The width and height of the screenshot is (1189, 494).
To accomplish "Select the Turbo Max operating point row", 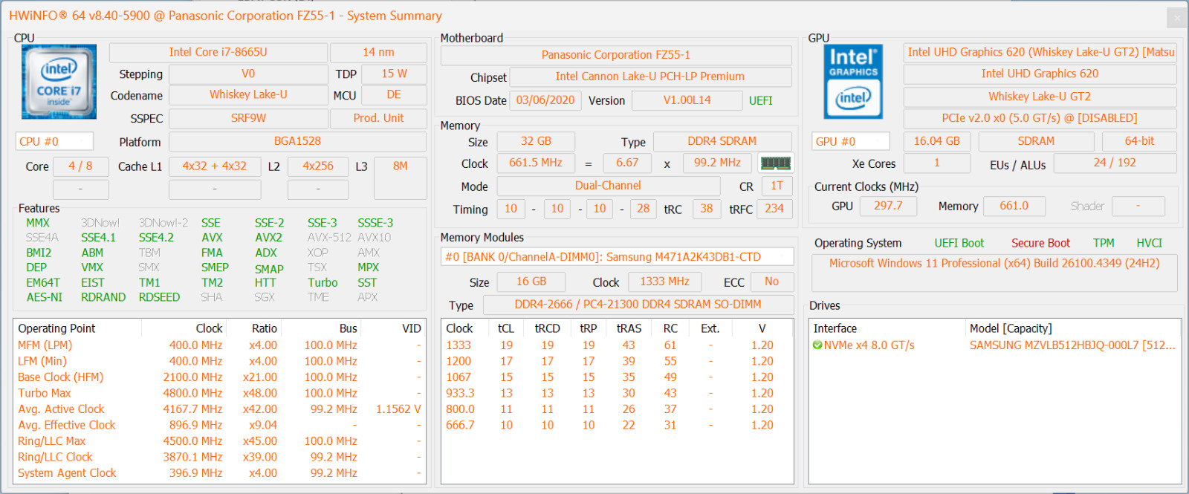I will (x=220, y=393).
